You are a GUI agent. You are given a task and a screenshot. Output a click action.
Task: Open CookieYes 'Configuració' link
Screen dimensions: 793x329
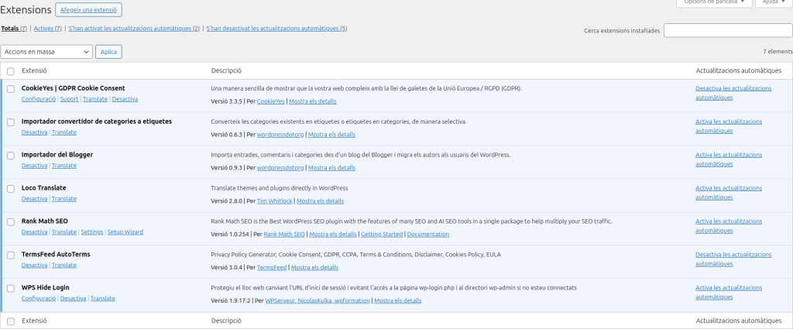(x=38, y=99)
